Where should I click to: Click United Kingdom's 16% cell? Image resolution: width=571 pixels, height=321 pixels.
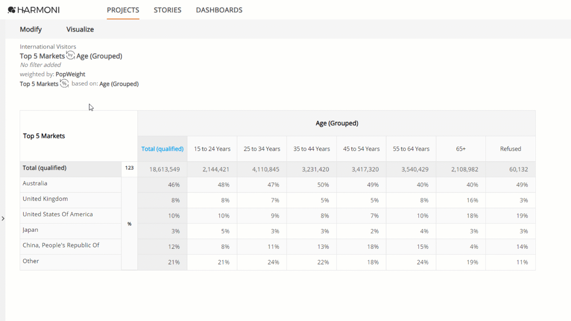click(x=461, y=200)
